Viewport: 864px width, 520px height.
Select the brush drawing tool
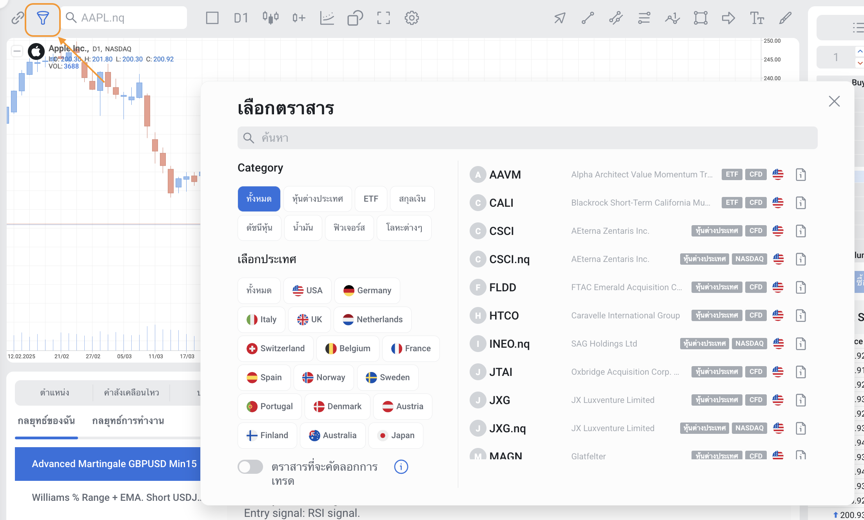785,18
